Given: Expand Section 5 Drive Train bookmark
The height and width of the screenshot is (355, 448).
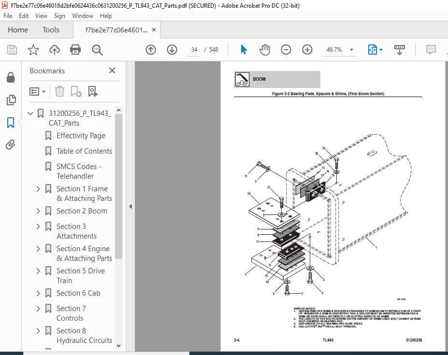Looking at the screenshot, I should [38, 271].
